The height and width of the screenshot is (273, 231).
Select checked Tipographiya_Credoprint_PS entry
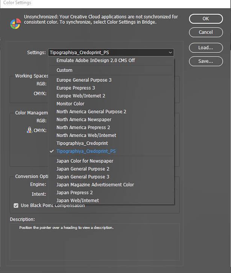coord(111,151)
